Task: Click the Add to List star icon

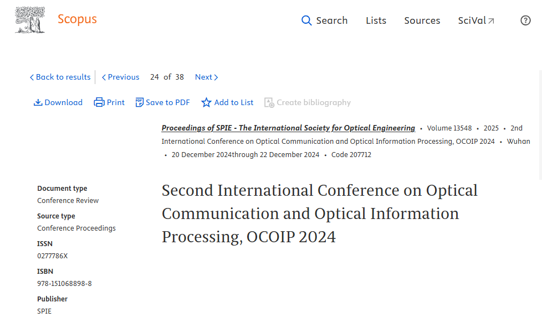Action: click(x=206, y=102)
